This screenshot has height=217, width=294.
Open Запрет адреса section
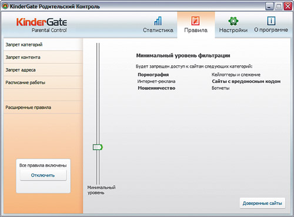click(x=43, y=70)
